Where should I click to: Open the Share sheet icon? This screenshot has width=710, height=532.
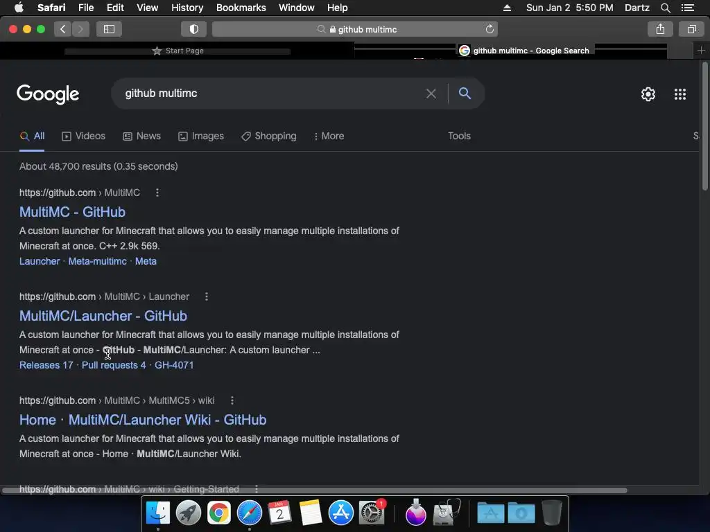pyautogui.click(x=660, y=29)
